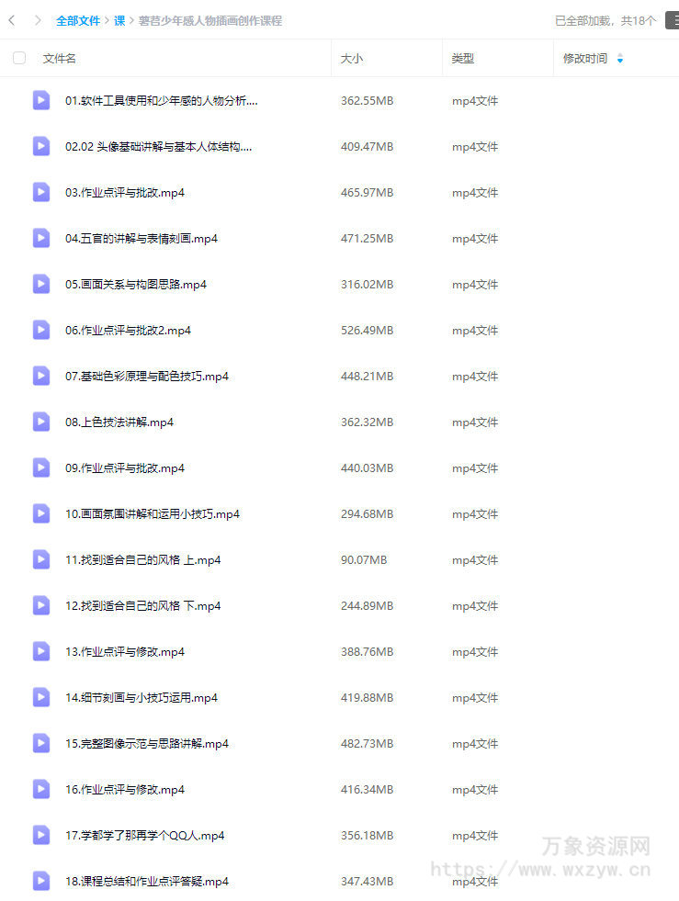Image resolution: width=679 pixels, height=901 pixels.
Task: Go back with the left arrow
Action: pos(12,21)
